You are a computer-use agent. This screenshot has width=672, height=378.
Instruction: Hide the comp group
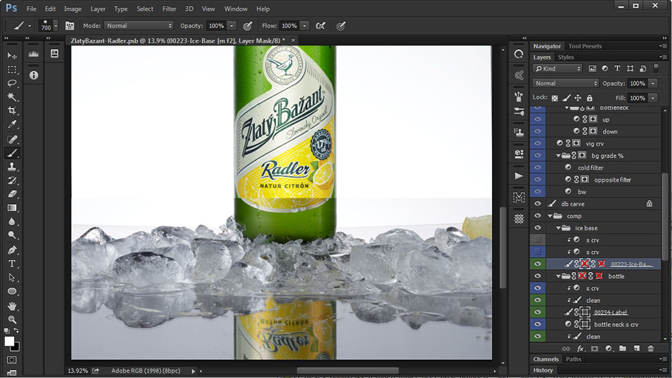(x=538, y=216)
